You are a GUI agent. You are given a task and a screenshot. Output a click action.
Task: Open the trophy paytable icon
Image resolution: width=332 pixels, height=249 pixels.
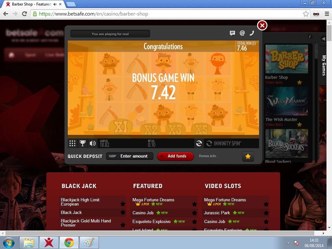(x=82, y=143)
